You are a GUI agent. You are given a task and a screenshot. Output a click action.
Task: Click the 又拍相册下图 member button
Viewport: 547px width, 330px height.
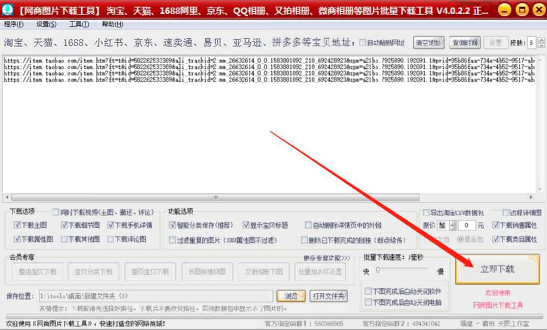[264, 272]
